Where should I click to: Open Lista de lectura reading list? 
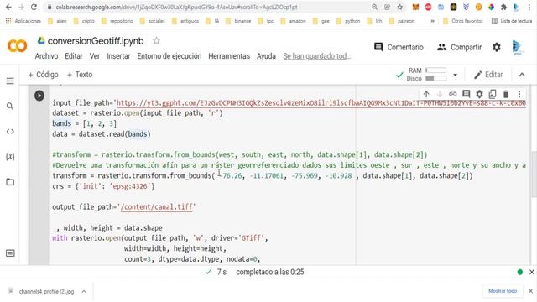tap(512, 21)
